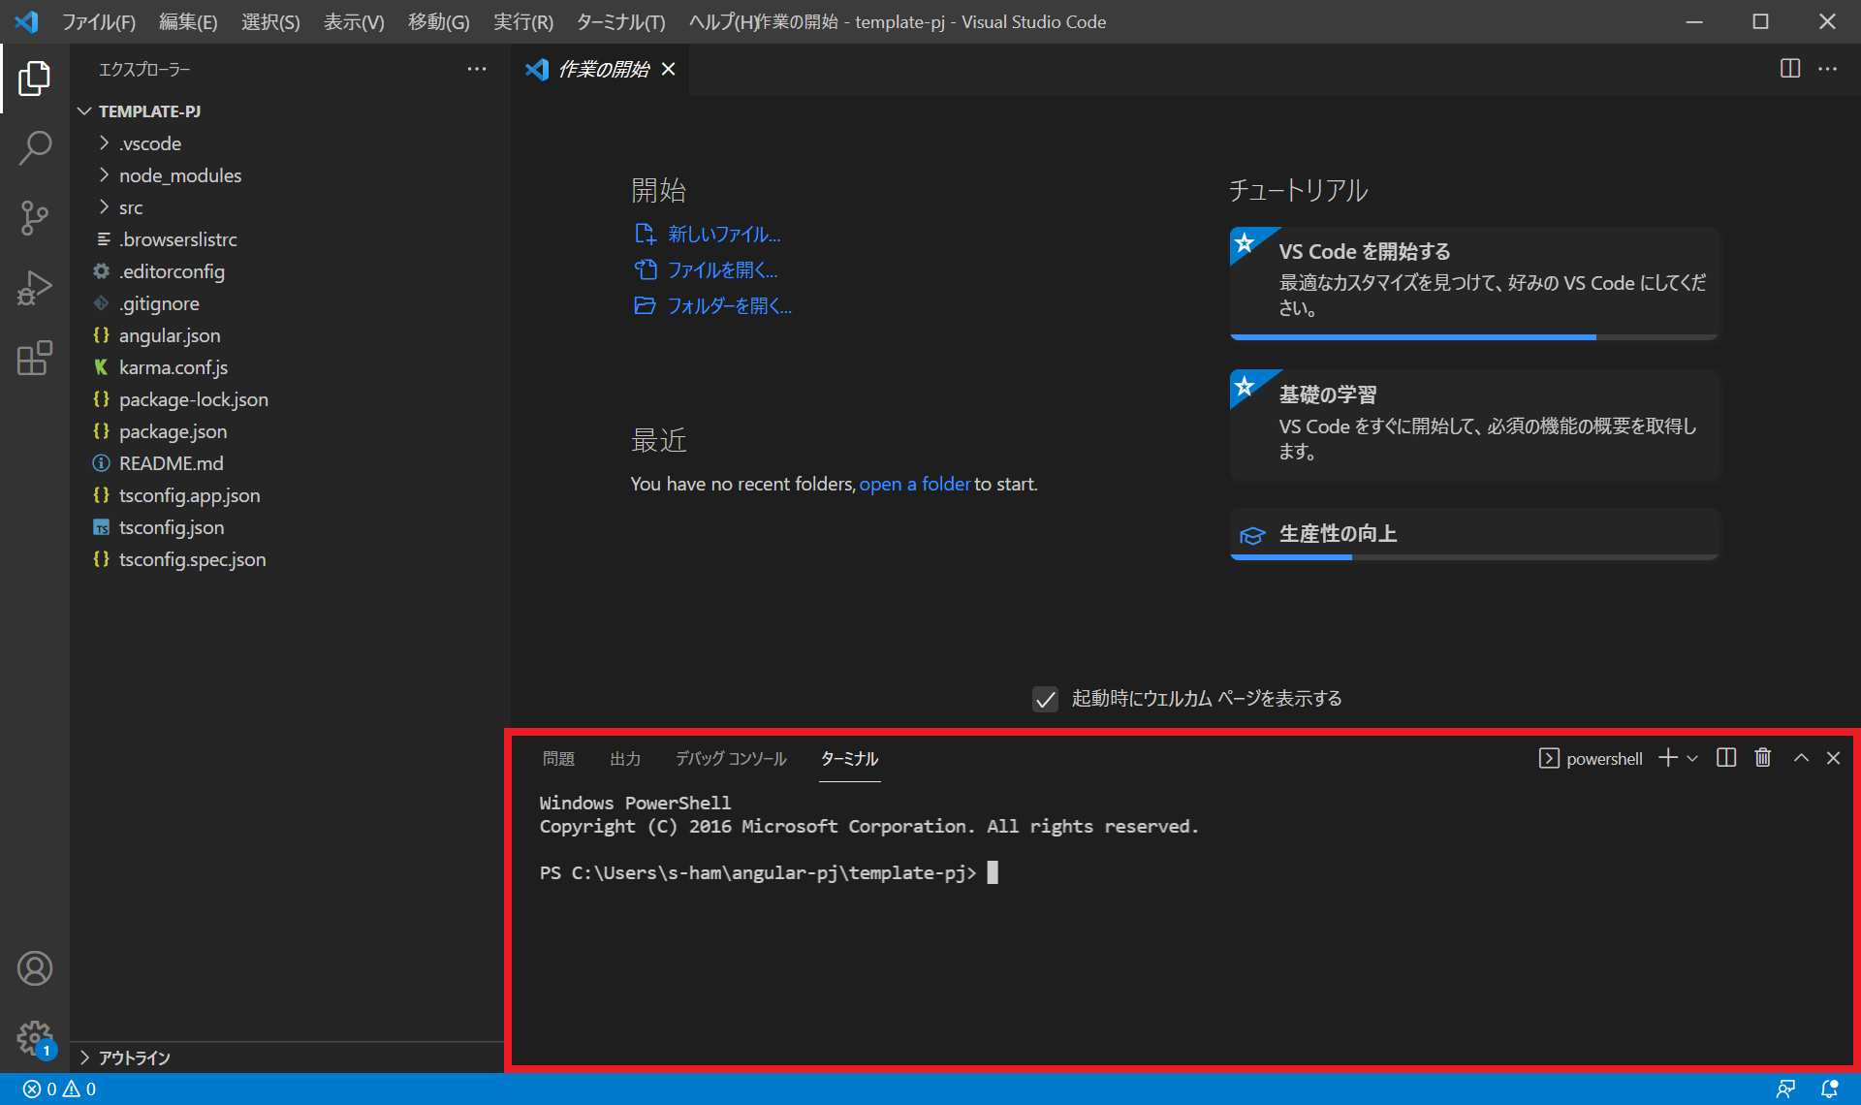Uncheck show welcome page on startup checkbox
The image size is (1861, 1105).
tap(1045, 699)
